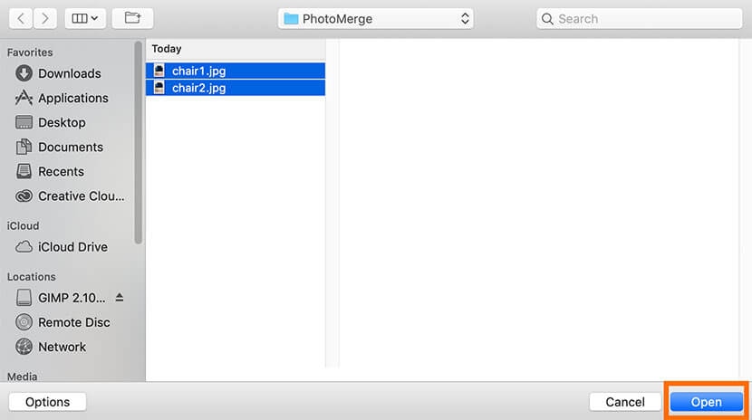Image resolution: width=752 pixels, height=420 pixels.
Task: Open Remote Disc under Locations
Action: coord(73,322)
